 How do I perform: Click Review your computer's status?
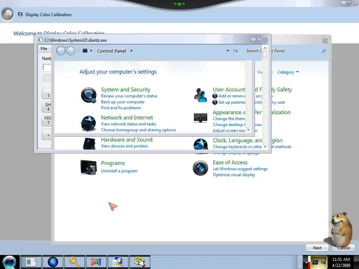(129, 96)
